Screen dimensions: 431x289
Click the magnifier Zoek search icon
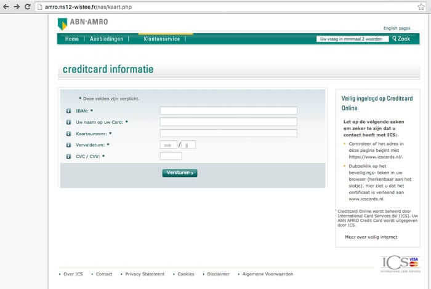395,39
